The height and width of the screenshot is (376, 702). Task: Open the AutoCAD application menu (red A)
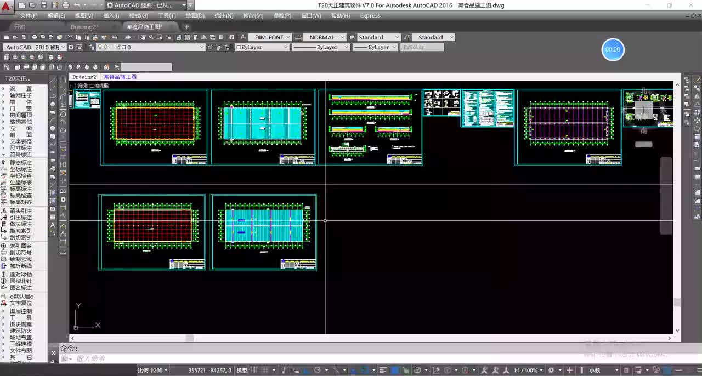[x=7, y=5]
